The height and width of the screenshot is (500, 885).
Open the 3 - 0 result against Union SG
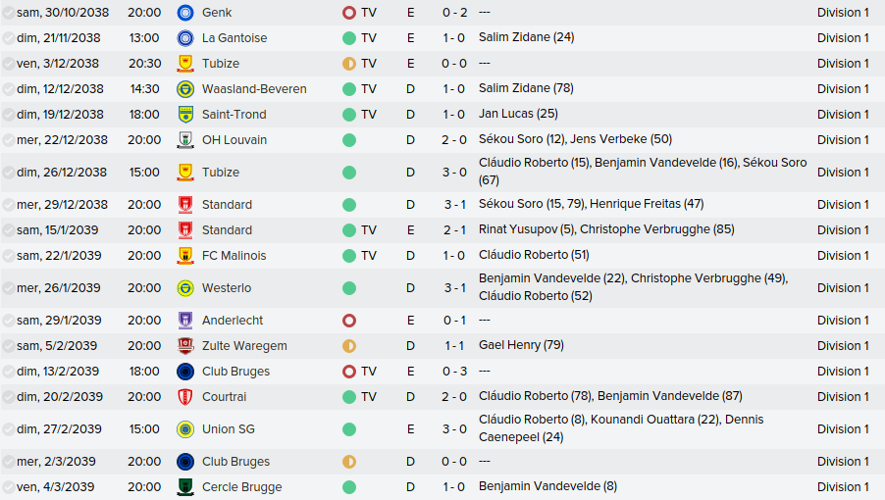coord(453,429)
